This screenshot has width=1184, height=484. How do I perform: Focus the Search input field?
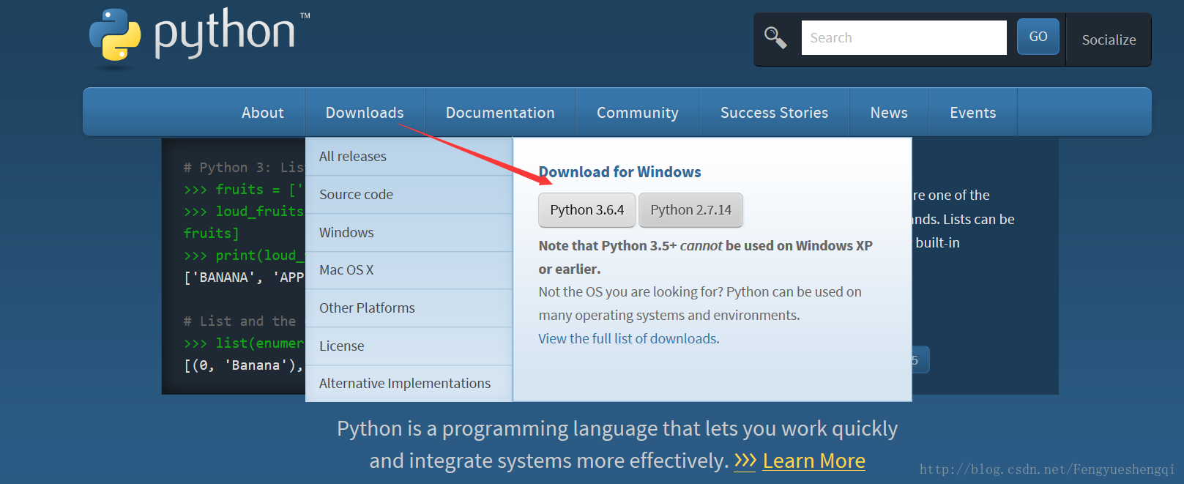click(x=904, y=37)
